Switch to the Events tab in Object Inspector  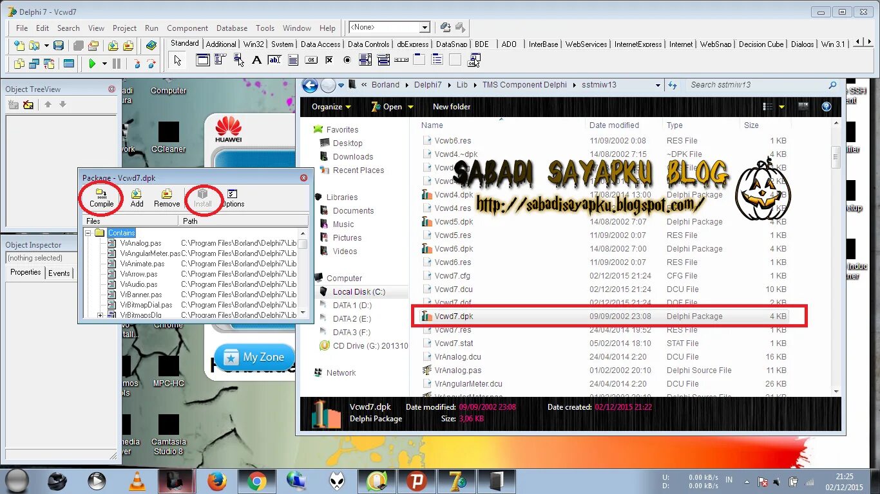[x=59, y=273]
